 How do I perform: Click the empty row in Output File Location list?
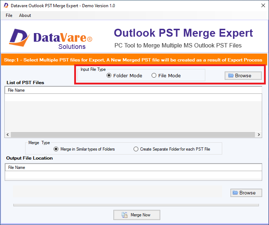(133, 175)
